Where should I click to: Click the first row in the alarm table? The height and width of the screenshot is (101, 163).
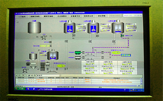(x=78, y=80)
